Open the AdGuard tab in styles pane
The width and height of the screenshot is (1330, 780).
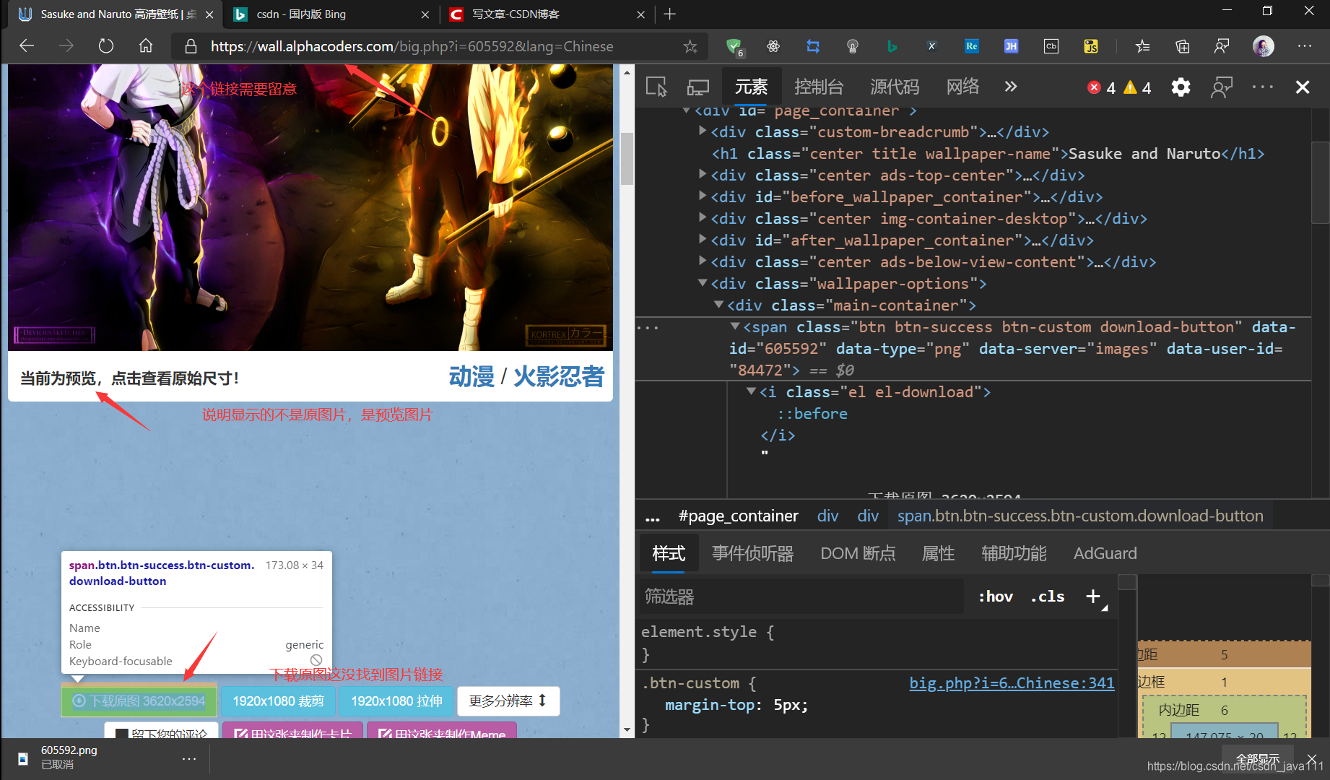tap(1105, 553)
